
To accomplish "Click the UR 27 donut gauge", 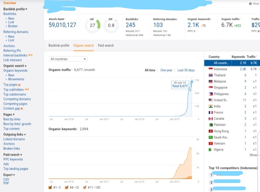I will tap(92, 25).
